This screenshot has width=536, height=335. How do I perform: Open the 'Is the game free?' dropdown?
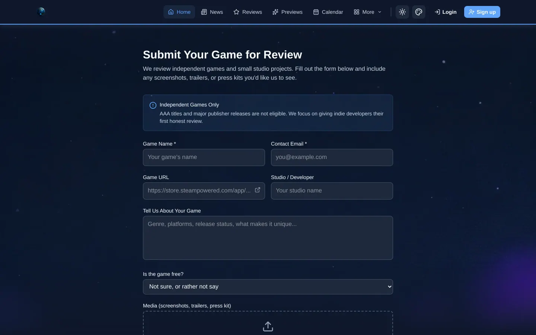[268, 287]
